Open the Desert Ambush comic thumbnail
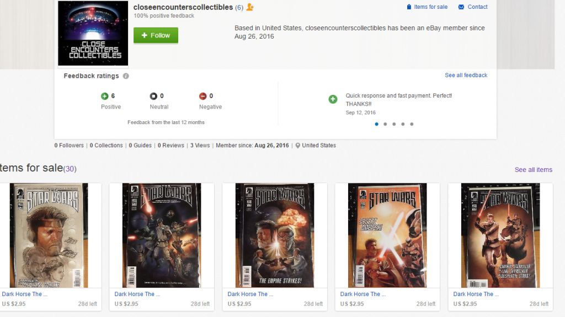This screenshot has width=565, height=317. 387,235
